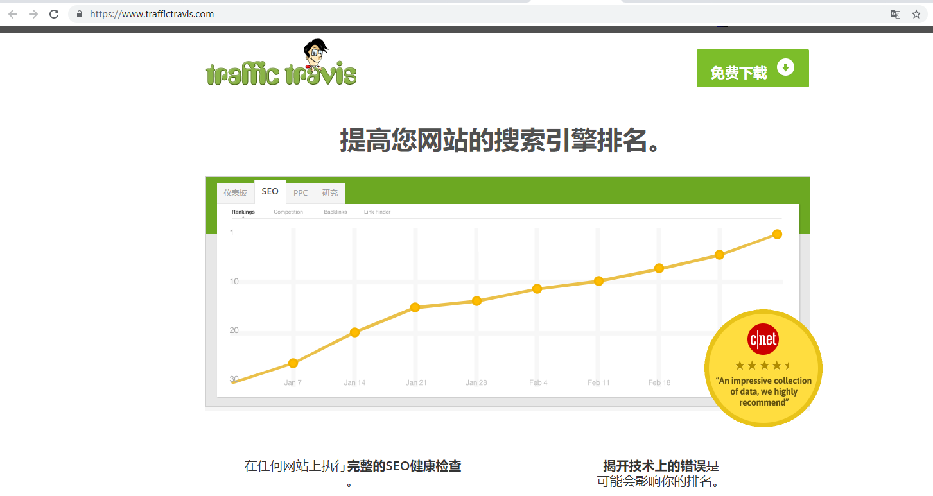Reload the page with the refresh icon
The image size is (933, 496).
tap(54, 14)
